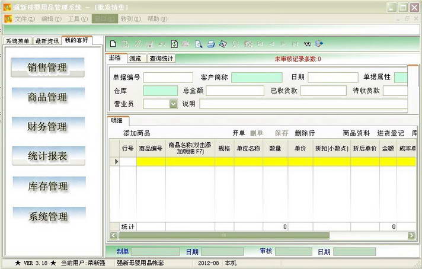The image size is (422, 269).
Task: Click the Exit door icon with blue arrow
Action: 319,44
